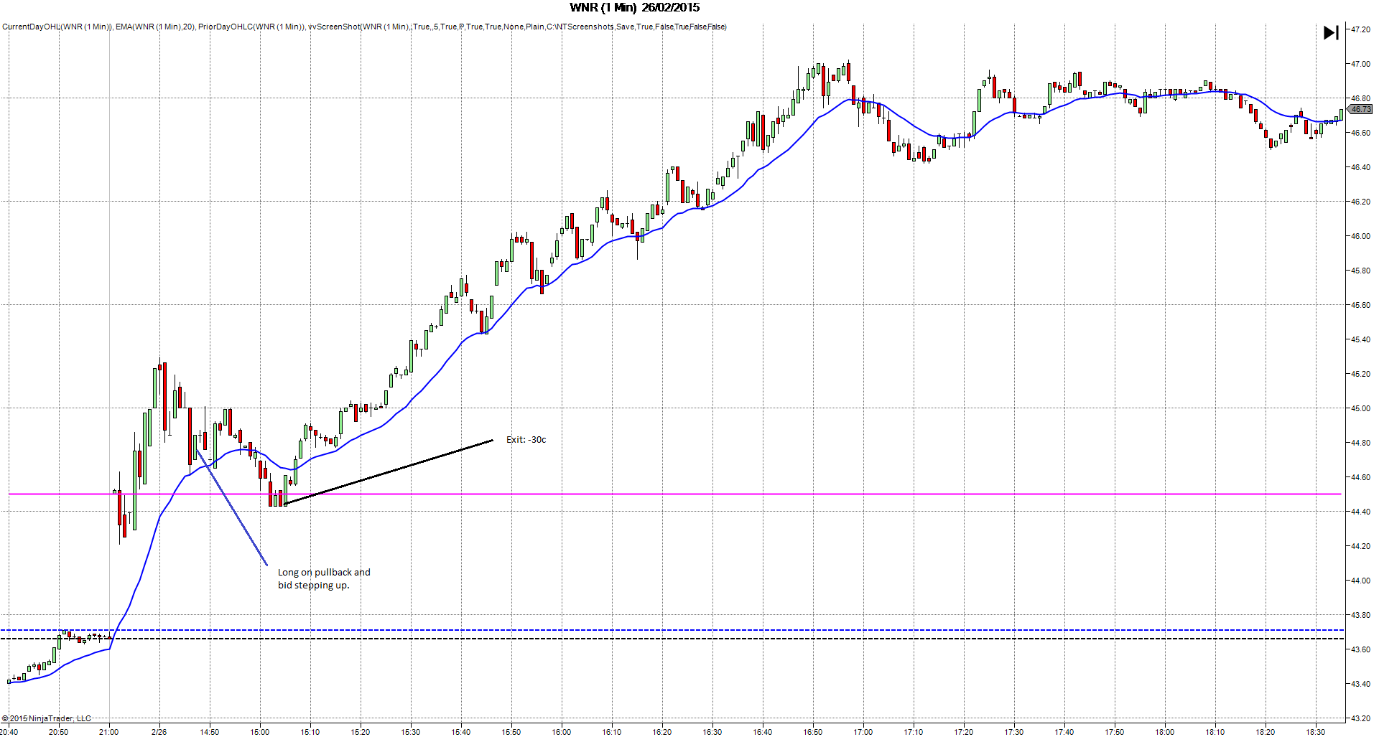Image resolution: width=1379 pixels, height=742 pixels.
Task: Click the 17:30 time axis label
Action: tap(1014, 732)
